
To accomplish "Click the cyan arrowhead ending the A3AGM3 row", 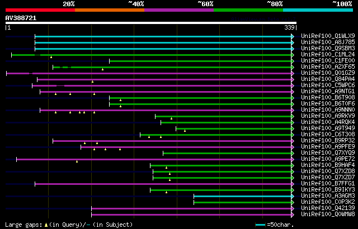I will 293,196.
